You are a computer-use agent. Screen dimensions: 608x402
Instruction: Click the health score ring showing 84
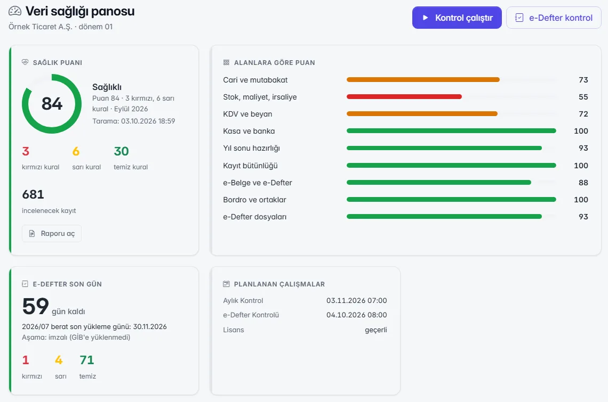[x=52, y=104]
